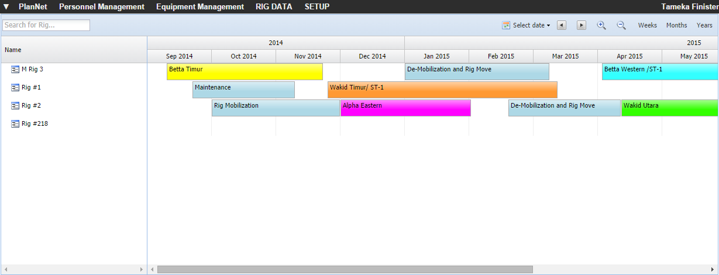Click the Rig #218 row icon
This screenshot has width=719, height=275.
click(x=16, y=124)
